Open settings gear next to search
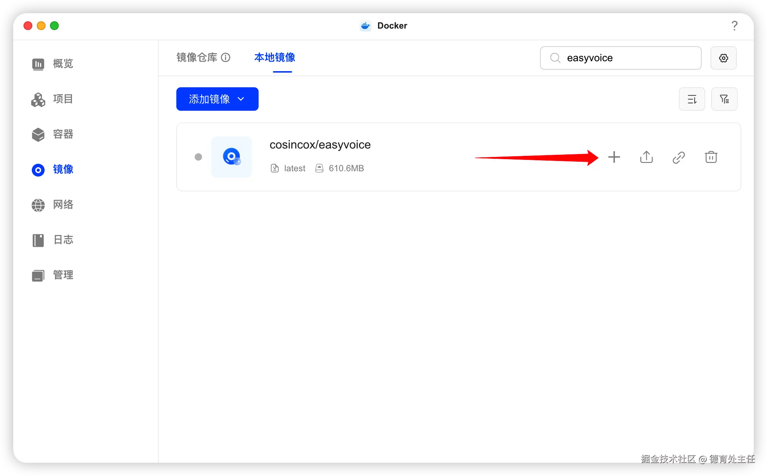Image resolution: width=767 pixels, height=476 pixels. (724, 58)
